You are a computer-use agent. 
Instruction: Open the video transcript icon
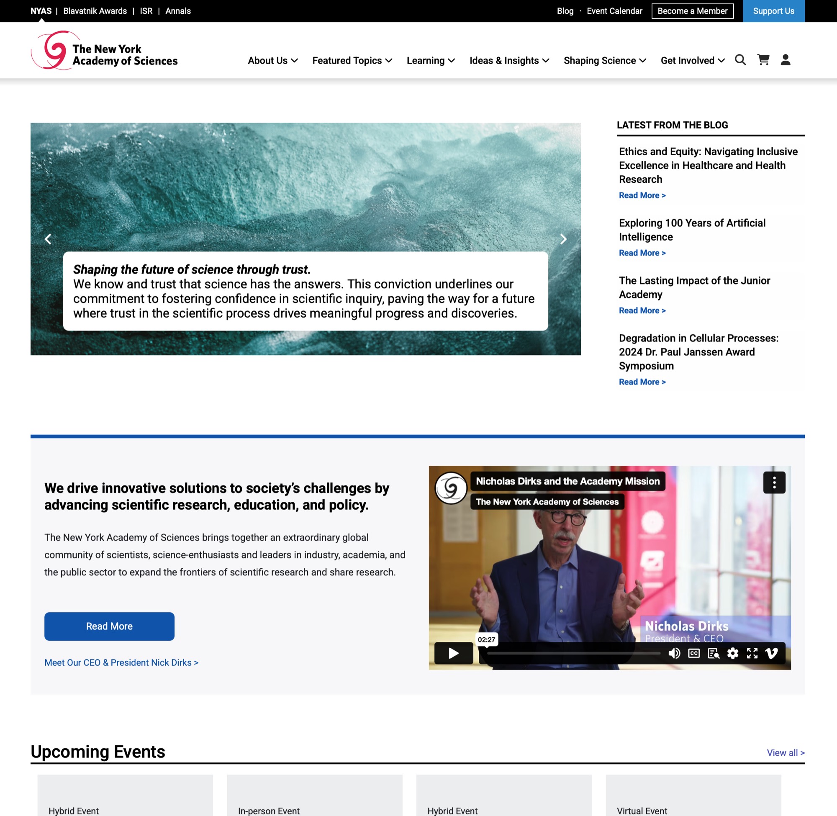click(713, 653)
